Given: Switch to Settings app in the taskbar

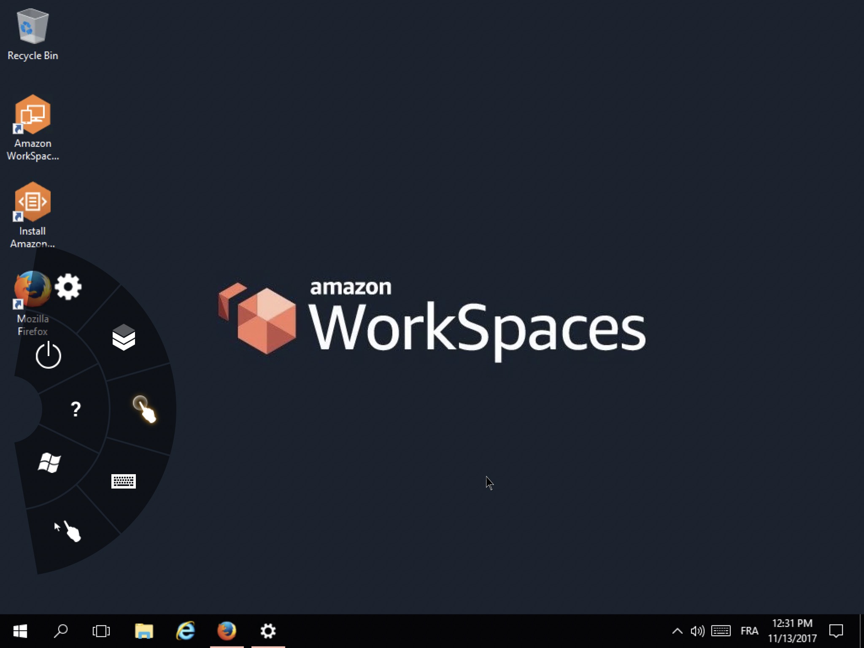Looking at the screenshot, I should [x=268, y=631].
